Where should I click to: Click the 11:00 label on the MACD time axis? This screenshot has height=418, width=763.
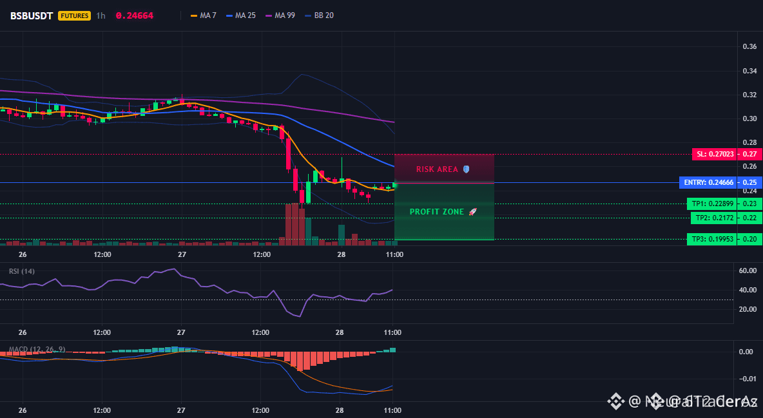pos(392,410)
